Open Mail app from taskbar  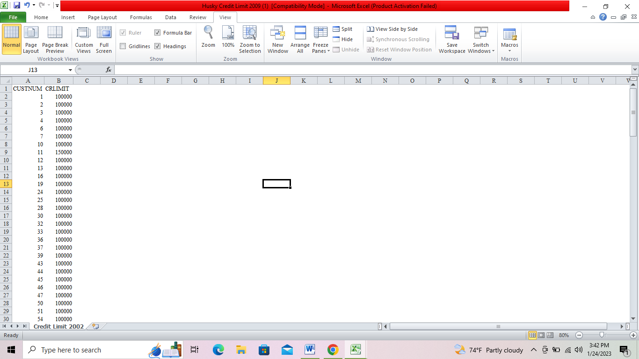(287, 350)
